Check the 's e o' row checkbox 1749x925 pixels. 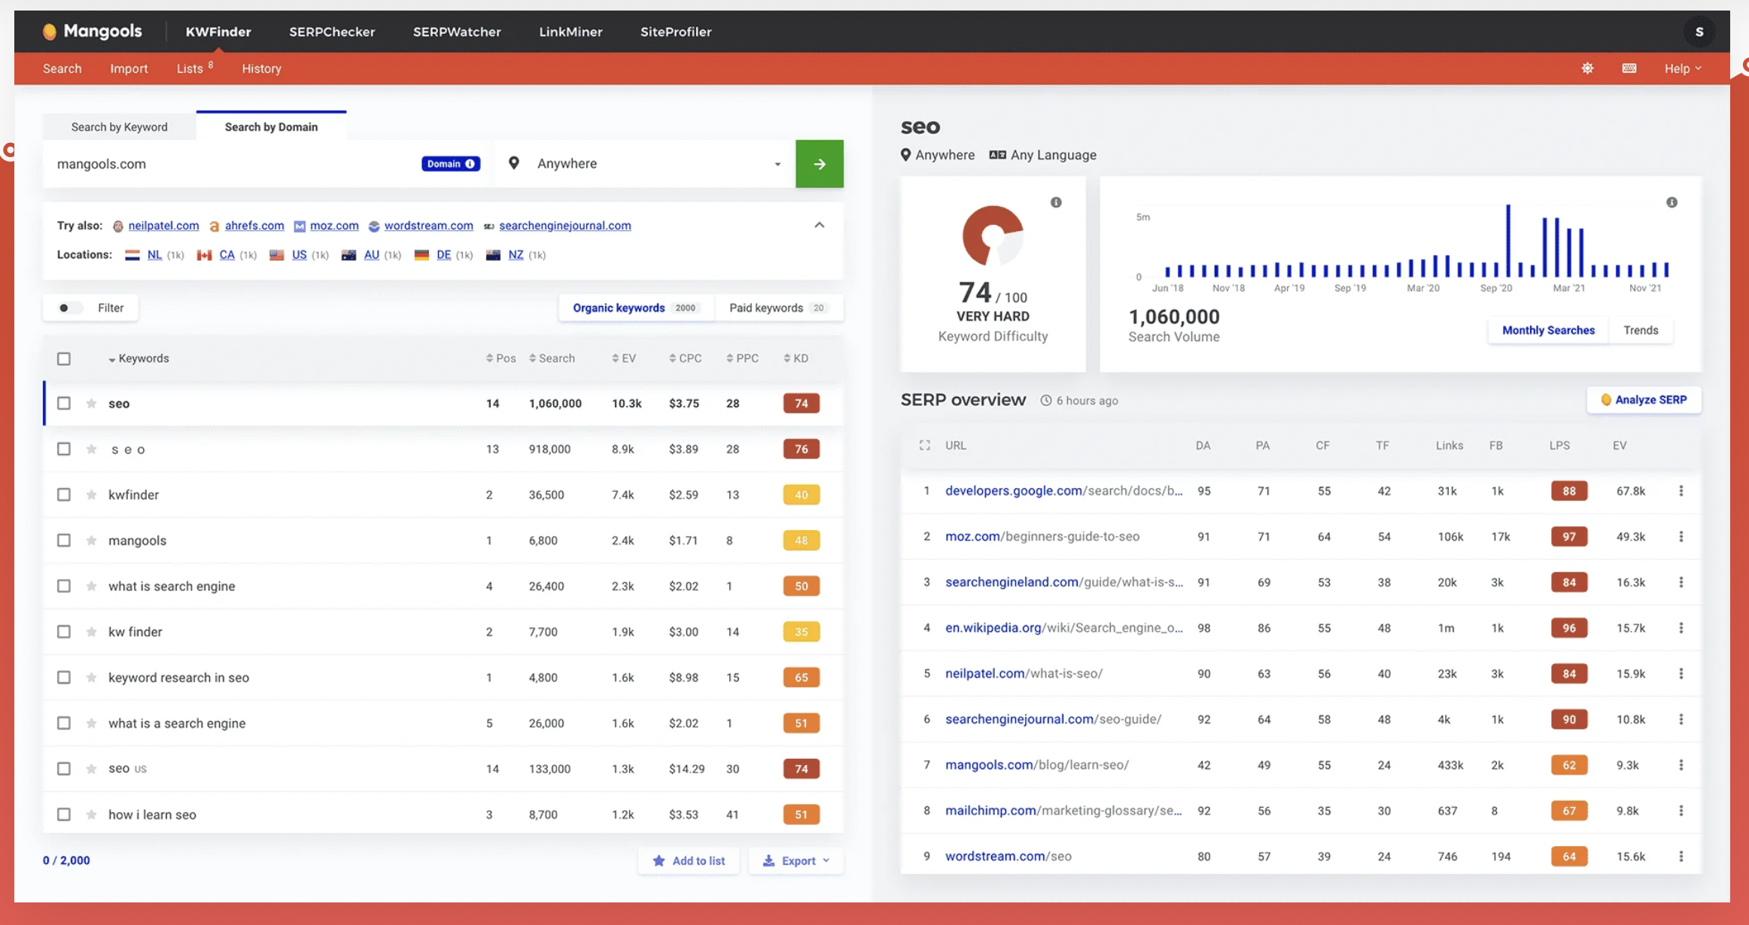(x=64, y=449)
